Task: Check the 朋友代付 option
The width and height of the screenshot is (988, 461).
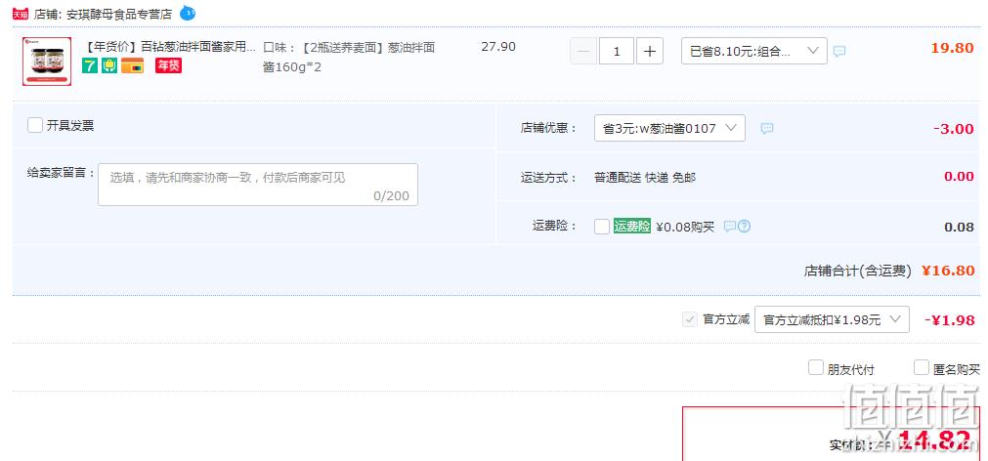Action: point(816,368)
